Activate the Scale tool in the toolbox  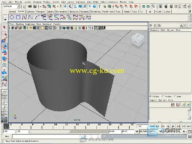pos(4,58)
